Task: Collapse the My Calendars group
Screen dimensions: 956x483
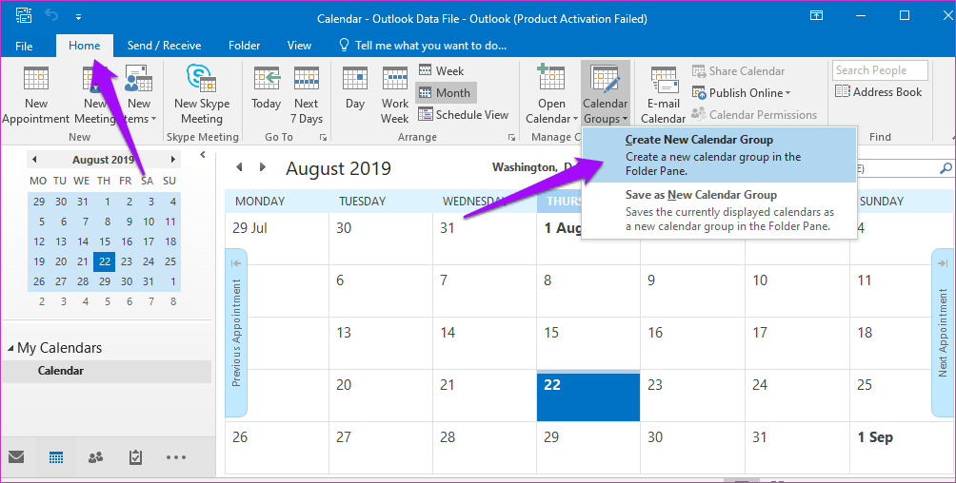Action: [x=10, y=348]
